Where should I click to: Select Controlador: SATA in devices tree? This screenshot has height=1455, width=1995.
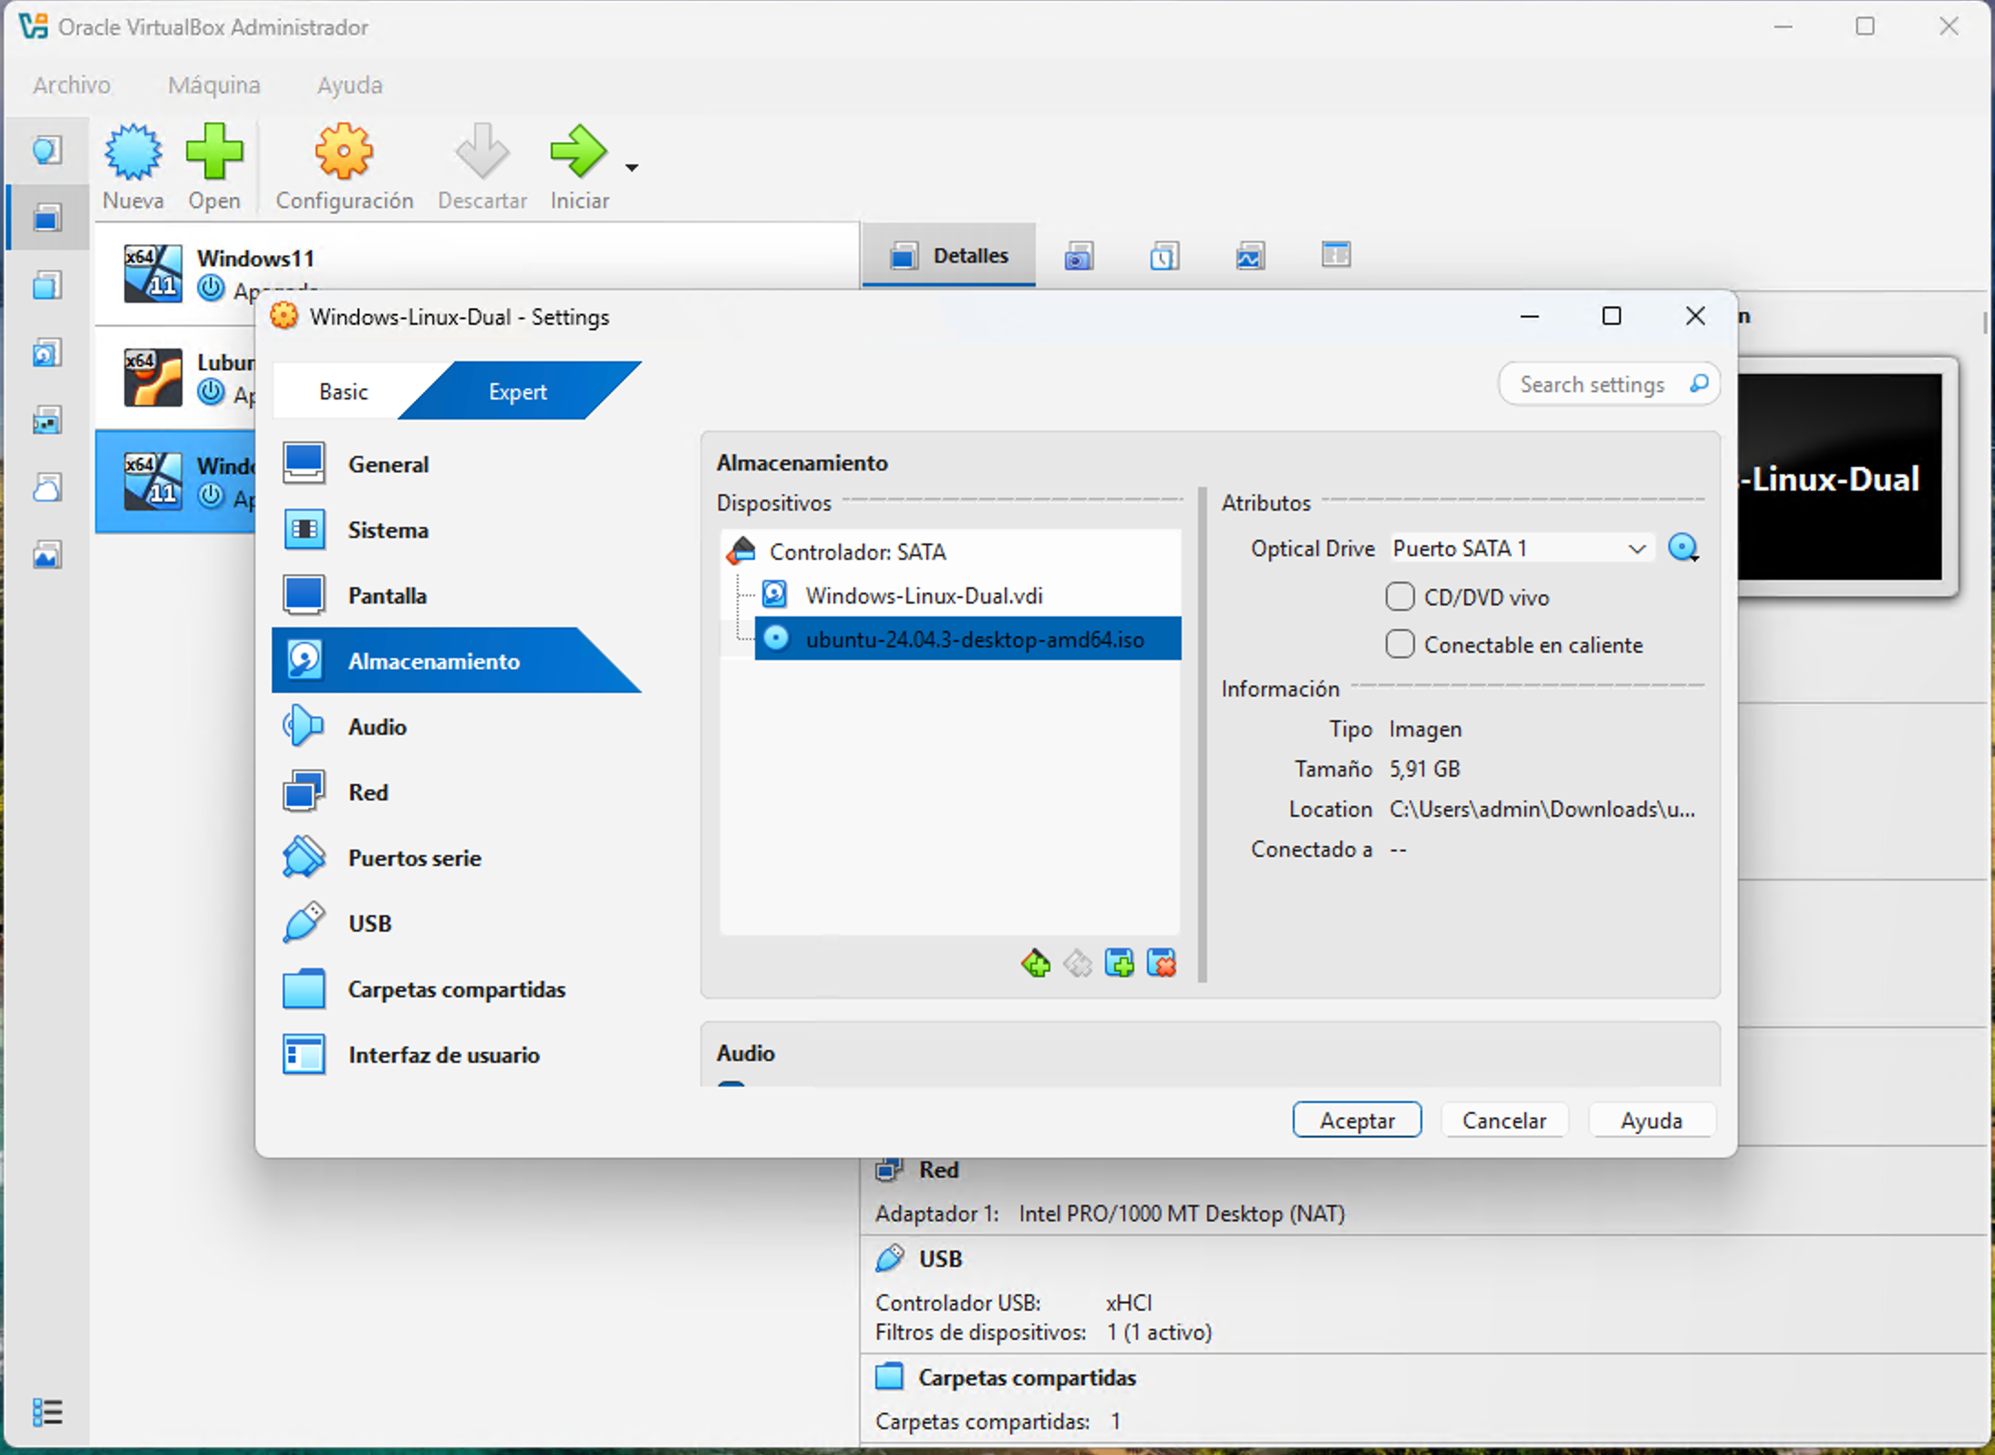tap(950, 552)
